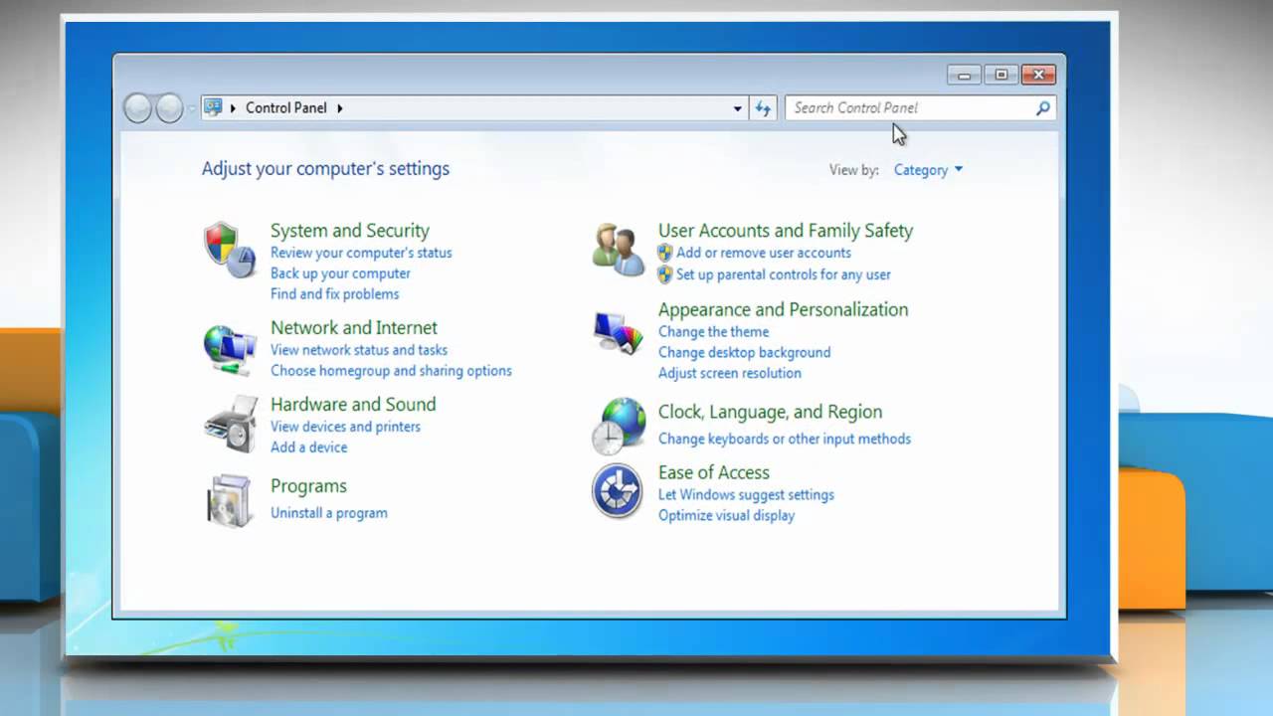The height and width of the screenshot is (716, 1273).
Task: Click Back up your computer link
Action: (340, 273)
